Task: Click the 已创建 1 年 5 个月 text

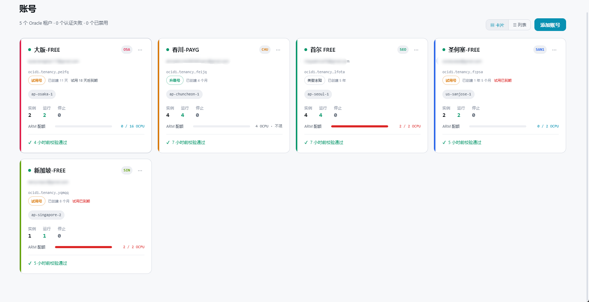Action: click(477, 81)
